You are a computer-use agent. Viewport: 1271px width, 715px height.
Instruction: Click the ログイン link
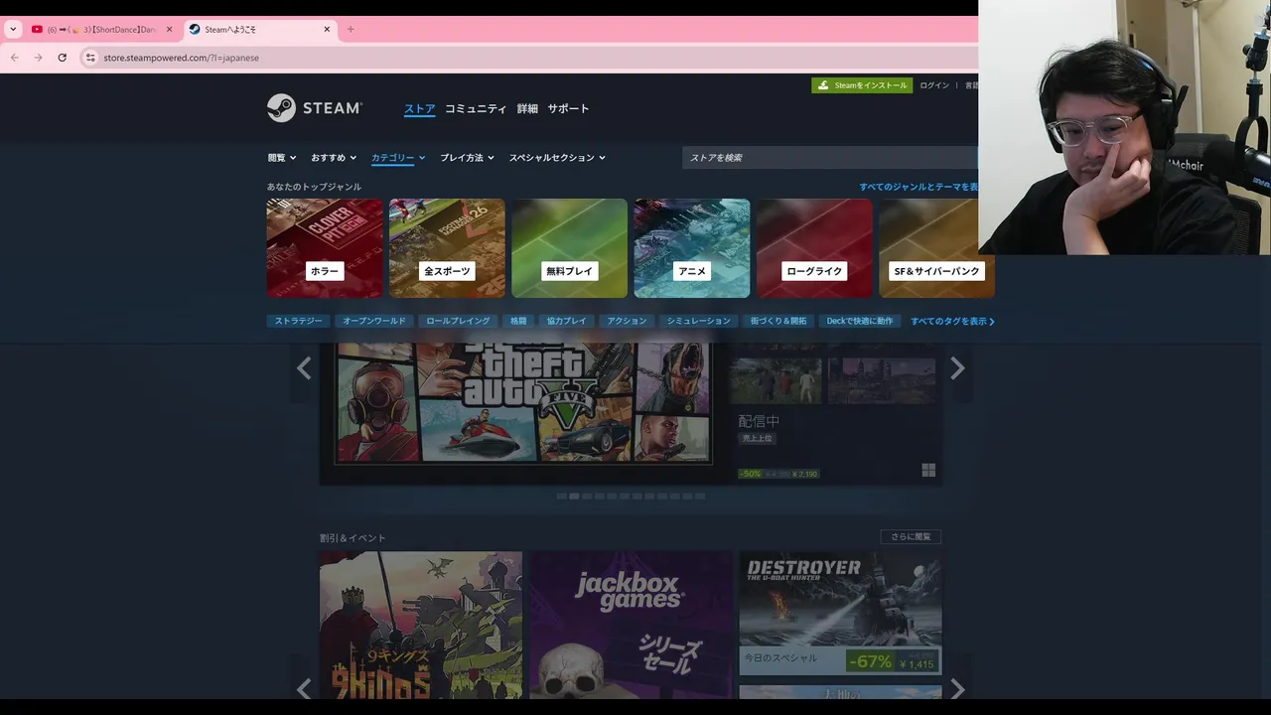point(934,85)
